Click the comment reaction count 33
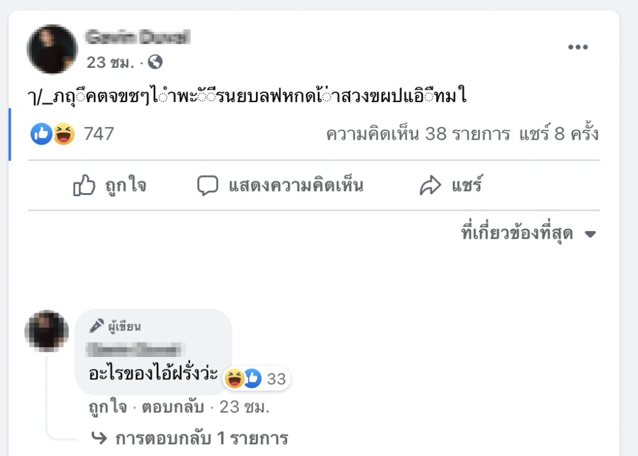 (x=276, y=378)
